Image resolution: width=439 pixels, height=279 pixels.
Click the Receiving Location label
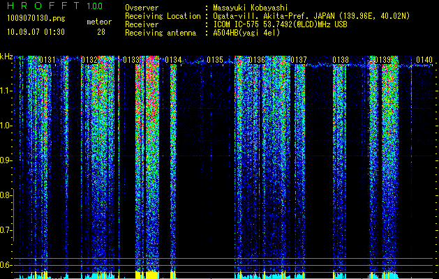(163, 16)
